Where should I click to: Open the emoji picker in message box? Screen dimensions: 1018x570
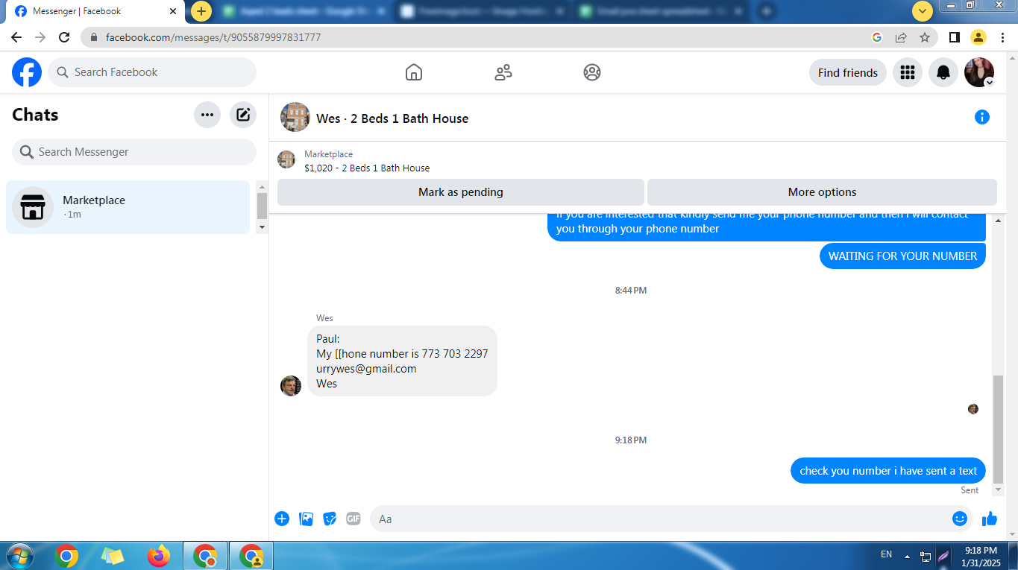point(960,519)
